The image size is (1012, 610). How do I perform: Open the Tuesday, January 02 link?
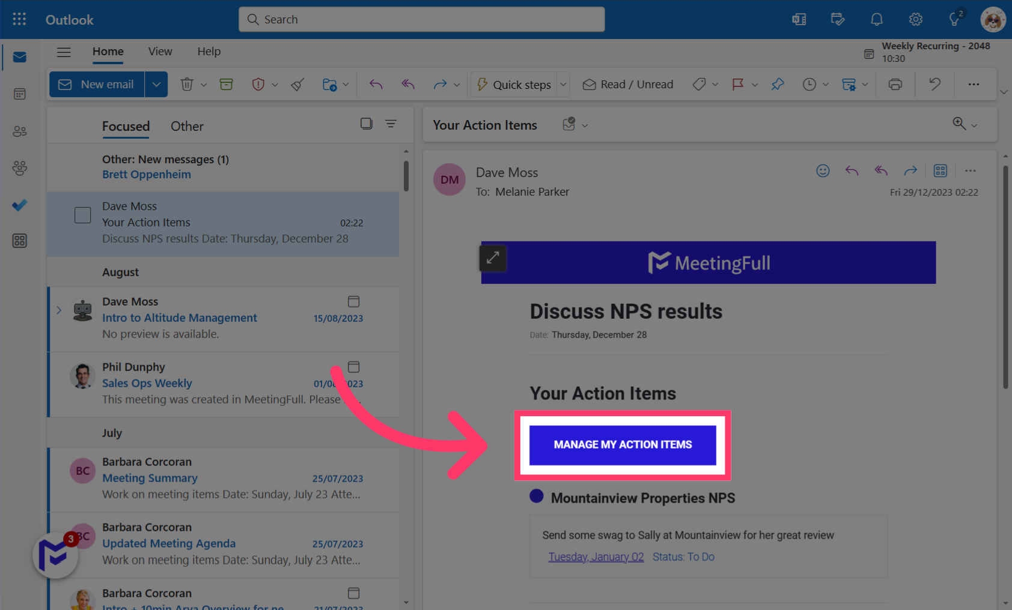(x=596, y=557)
